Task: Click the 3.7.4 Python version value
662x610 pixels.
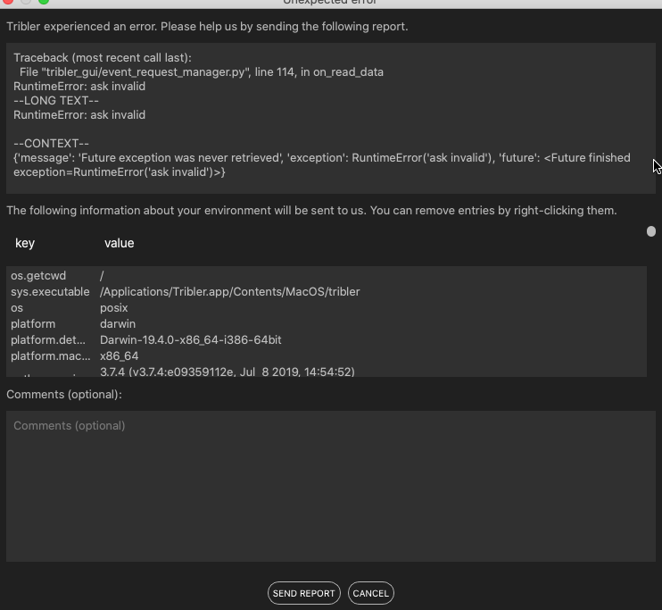Action: point(228,372)
